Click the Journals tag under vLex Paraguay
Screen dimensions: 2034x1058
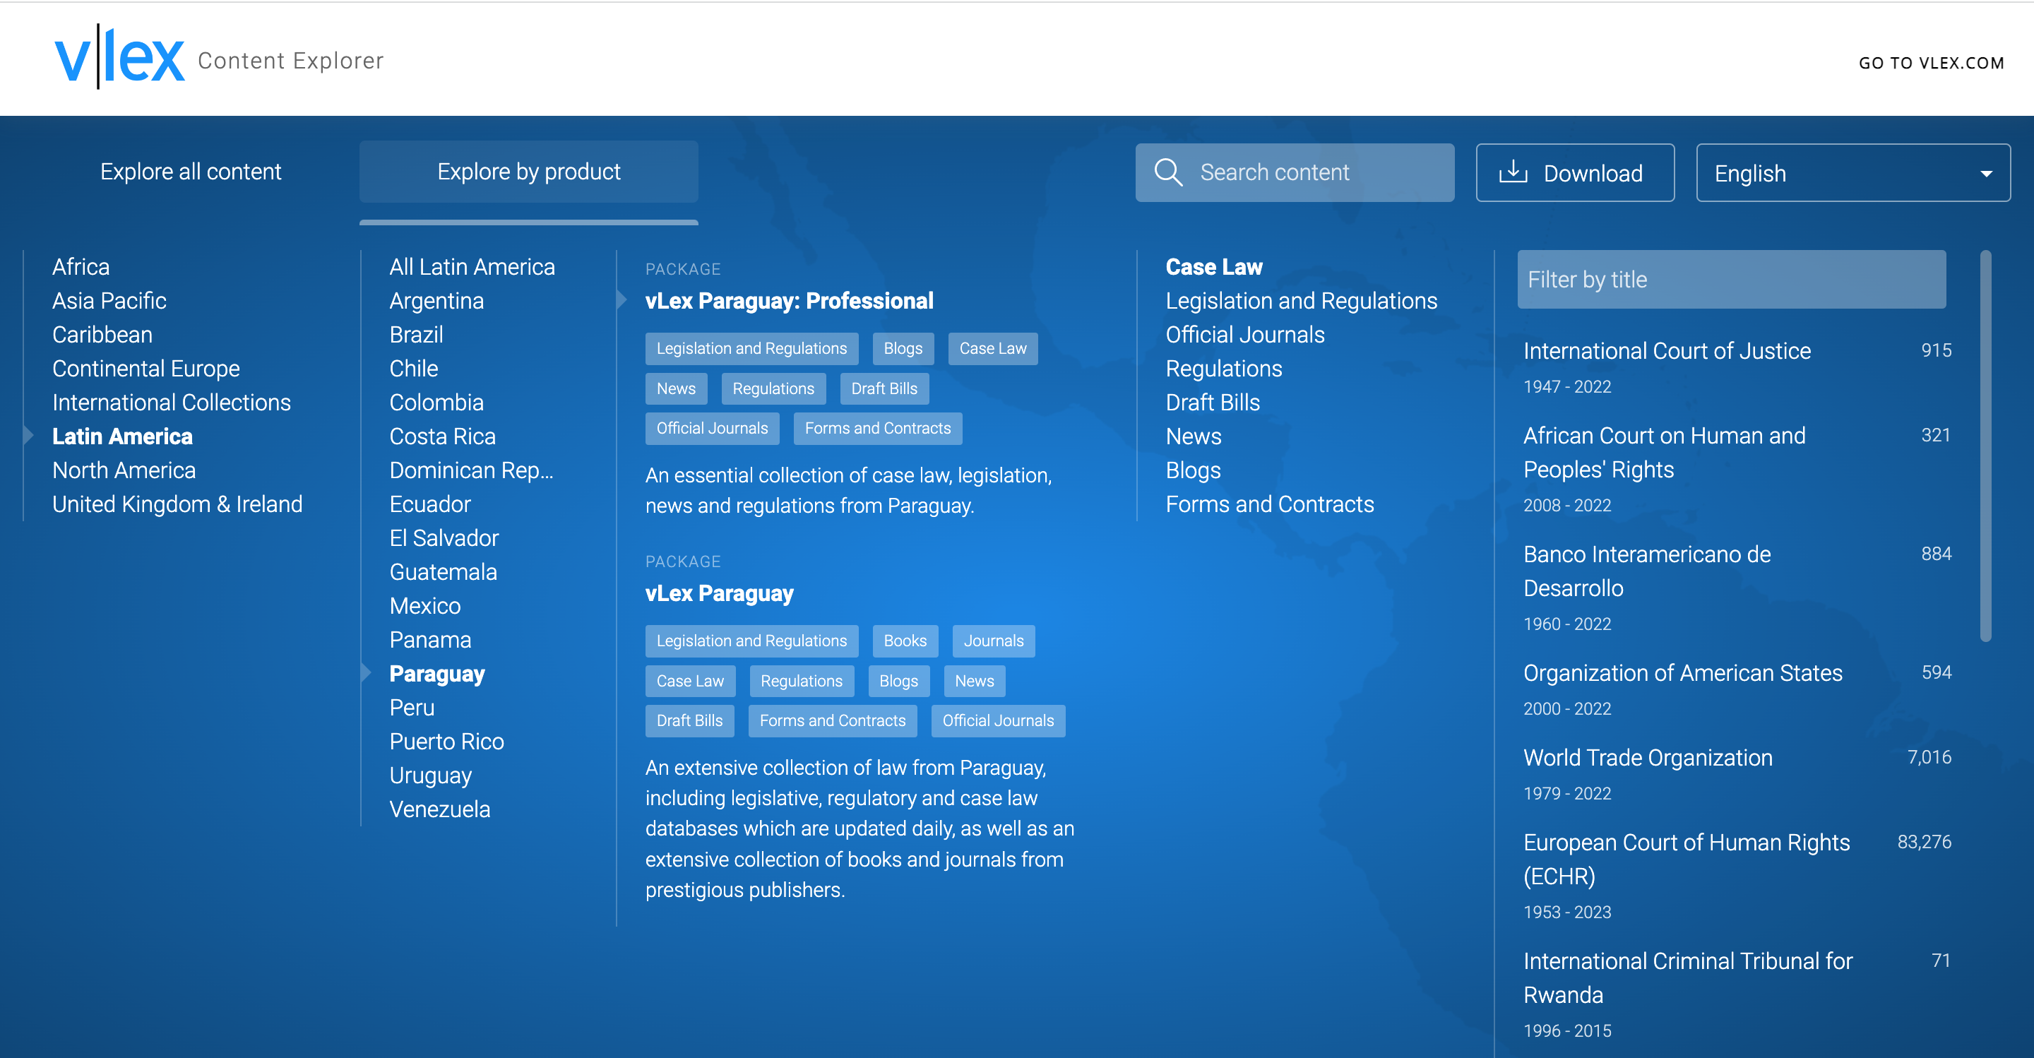[993, 641]
